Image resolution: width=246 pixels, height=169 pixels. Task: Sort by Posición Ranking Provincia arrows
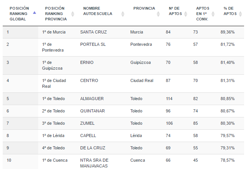coord(72,14)
